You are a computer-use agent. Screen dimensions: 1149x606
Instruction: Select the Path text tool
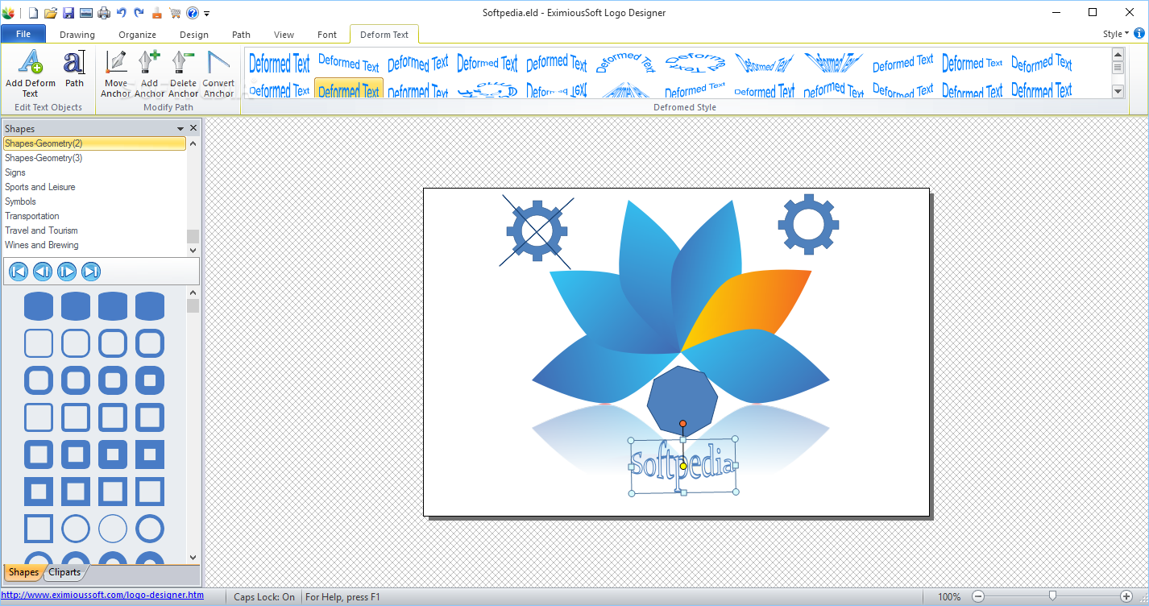click(74, 69)
